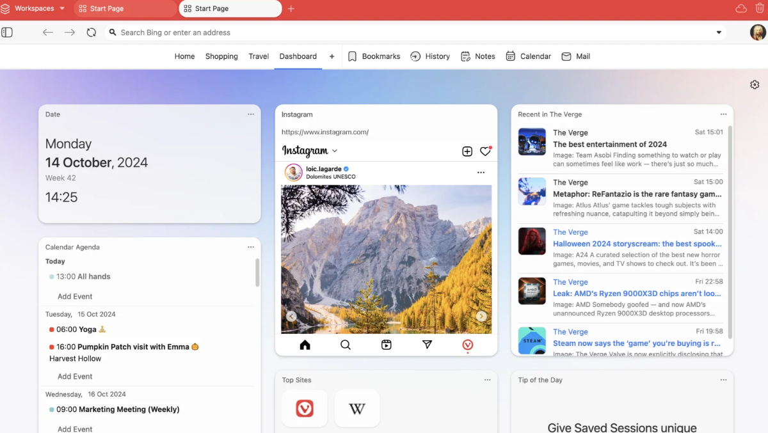The height and width of the screenshot is (433, 768).
Task: Click the Verge feed scrollbar
Action: click(730, 230)
